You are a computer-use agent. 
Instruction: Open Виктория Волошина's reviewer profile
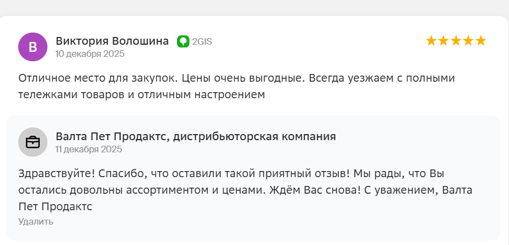[x=112, y=41]
